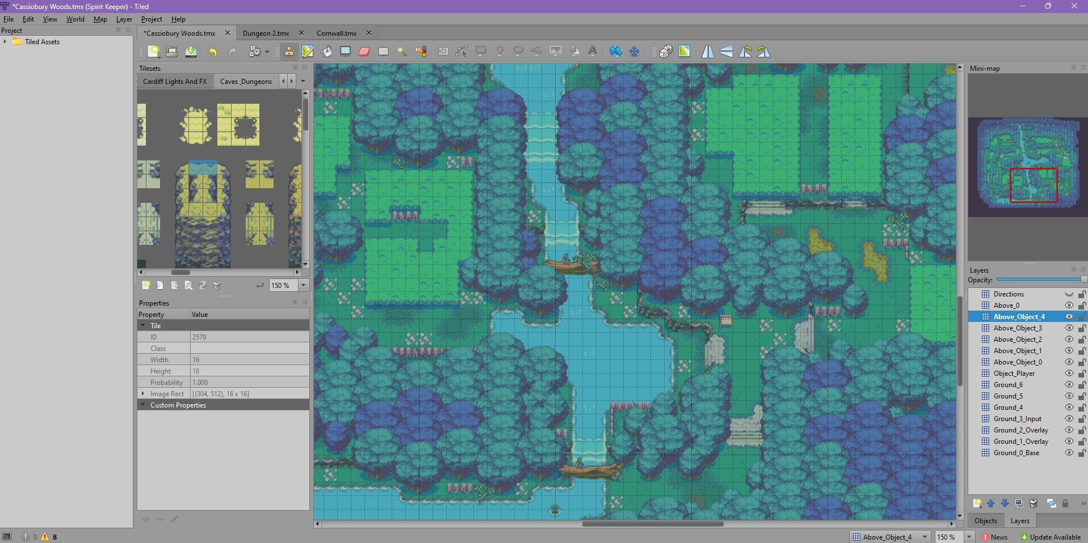
Task: Click the Redo arrow icon
Action: pyautogui.click(x=232, y=52)
